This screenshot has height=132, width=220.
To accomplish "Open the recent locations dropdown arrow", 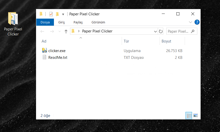I will tap(59, 31).
